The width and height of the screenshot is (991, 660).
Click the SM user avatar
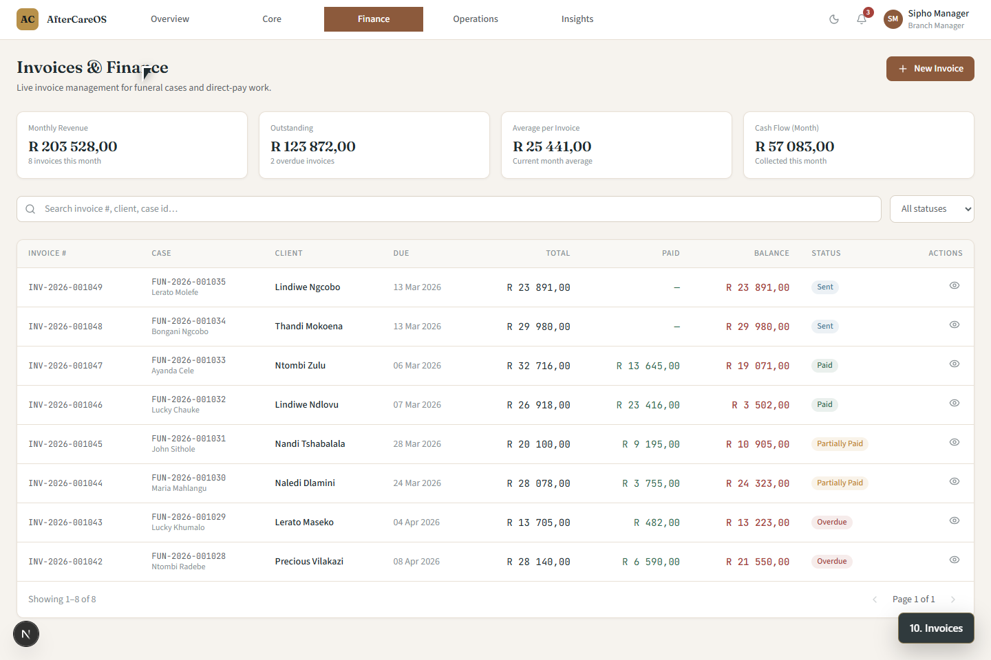coord(893,19)
